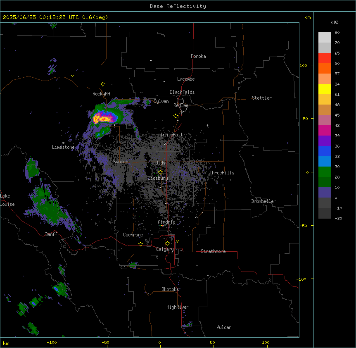Click the green echo patch north of Banff
Screen dimensions: 356x348
click(x=47, y=205)
